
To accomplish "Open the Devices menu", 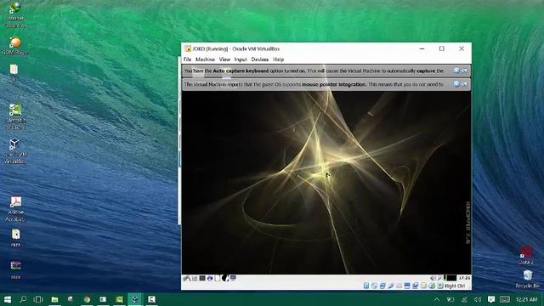I will coord(260,59).
